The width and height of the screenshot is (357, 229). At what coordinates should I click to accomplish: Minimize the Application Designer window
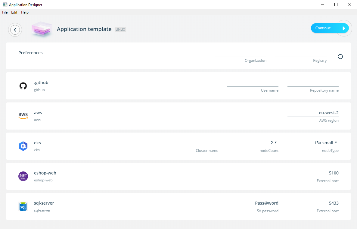pyautogui.click(x=322, y=5)
